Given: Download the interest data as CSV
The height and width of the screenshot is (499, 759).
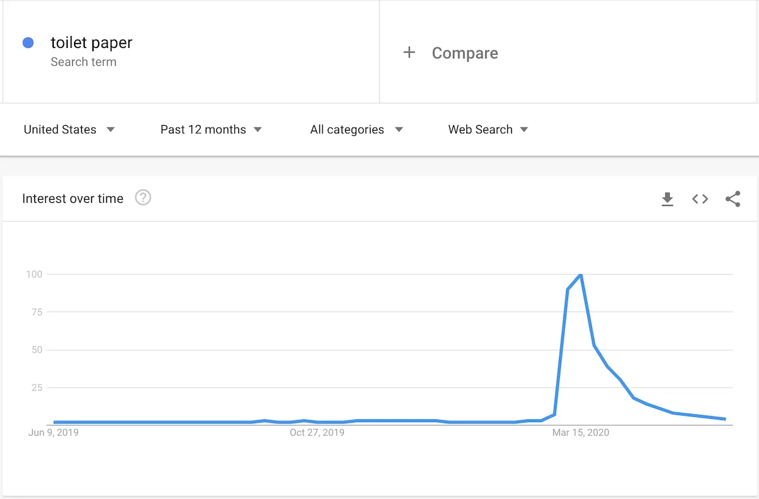Looking at the screenshot, I should [667, 199].
